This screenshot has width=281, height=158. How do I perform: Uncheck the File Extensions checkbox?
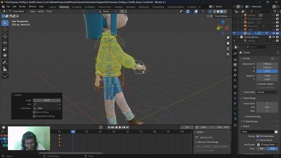click(258, 136)
